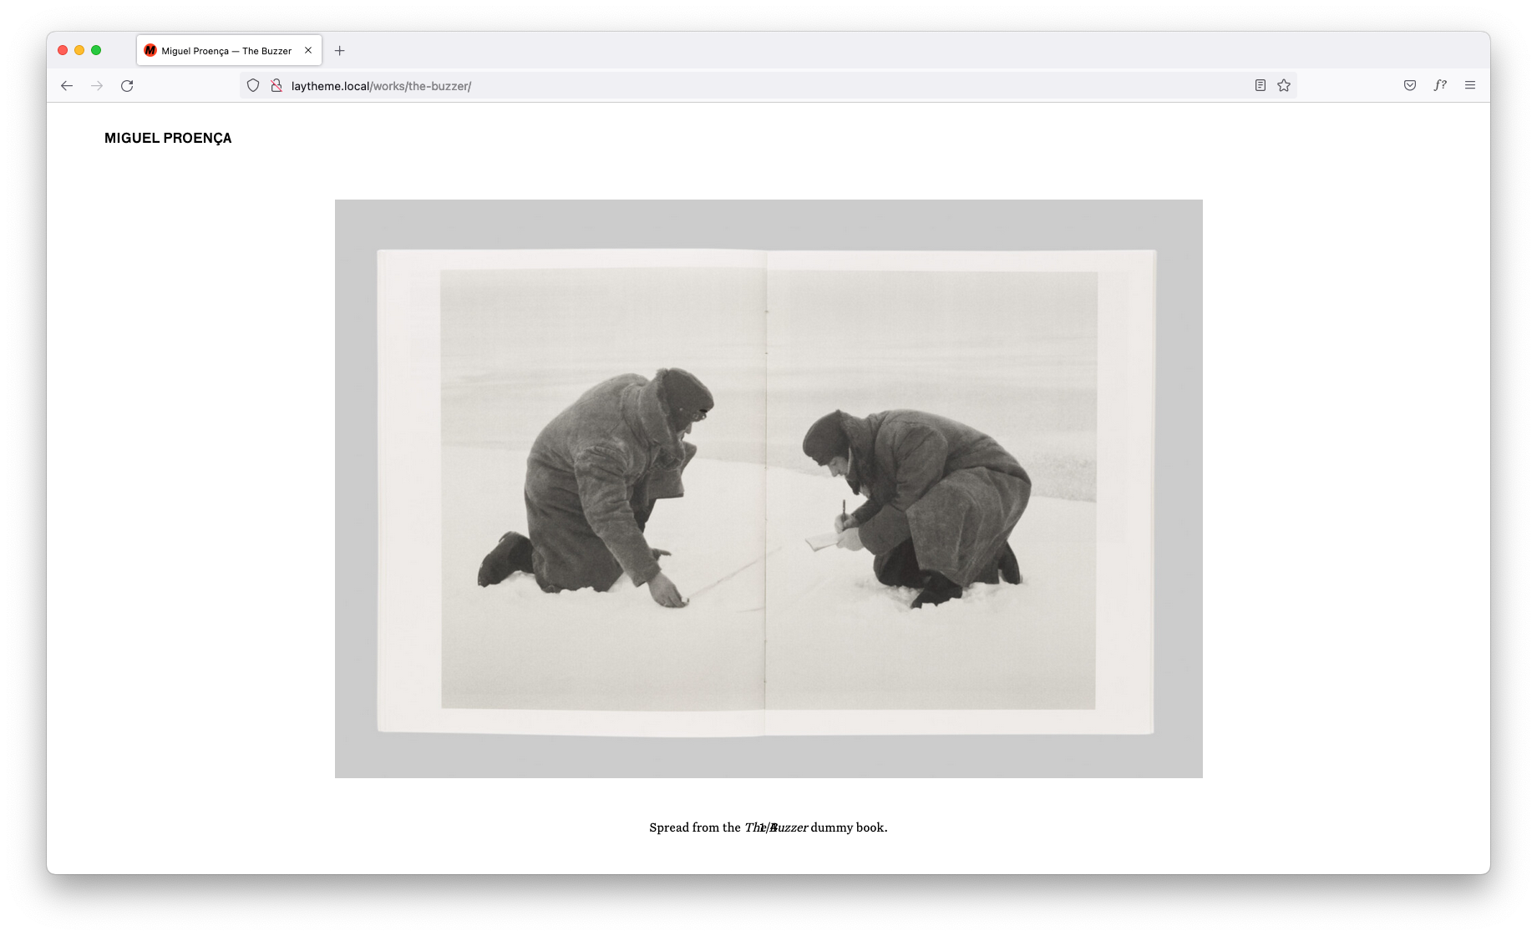Screen dimensions: 1537x936
Task: Go back to the previous page
Action: 67,86
